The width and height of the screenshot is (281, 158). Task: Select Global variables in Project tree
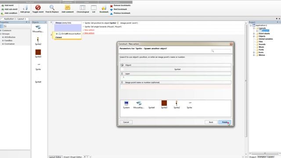pyautogui.click(x=266, y=39)
